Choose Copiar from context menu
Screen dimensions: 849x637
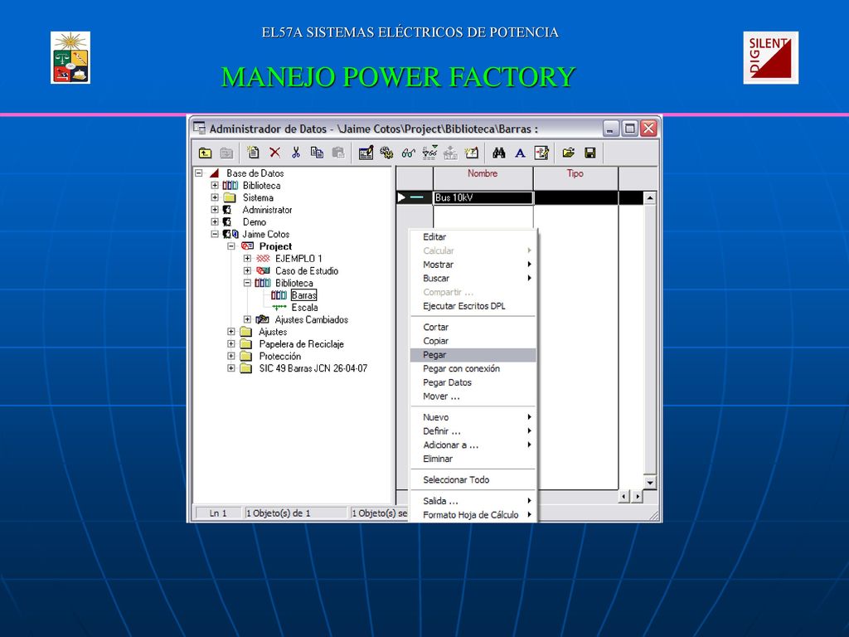473,341
